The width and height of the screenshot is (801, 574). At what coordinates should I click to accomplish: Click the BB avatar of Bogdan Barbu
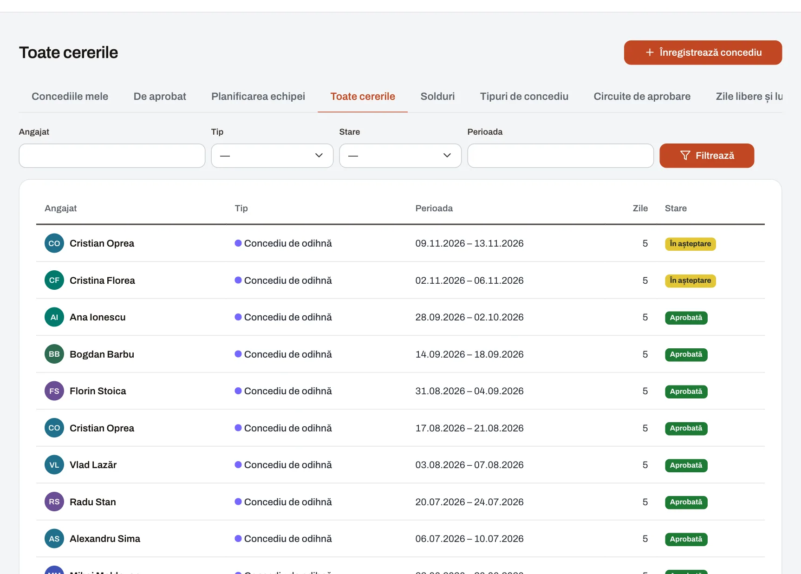54,354
